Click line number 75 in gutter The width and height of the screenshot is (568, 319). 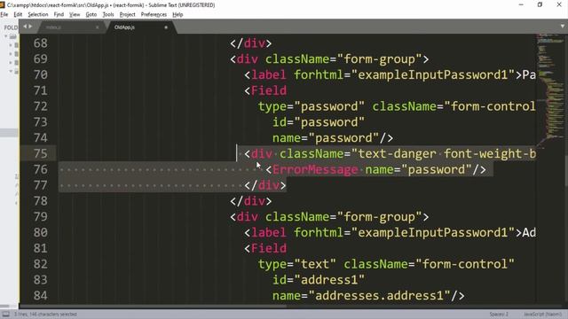(40, 153)
